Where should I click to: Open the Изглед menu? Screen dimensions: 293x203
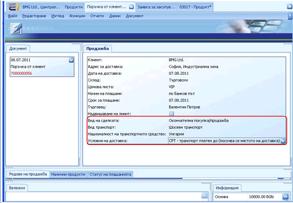pos(58,16)
